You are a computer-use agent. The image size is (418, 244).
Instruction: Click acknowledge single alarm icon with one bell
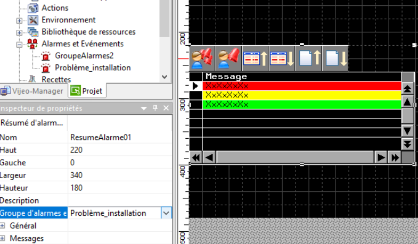pos(228,58)
